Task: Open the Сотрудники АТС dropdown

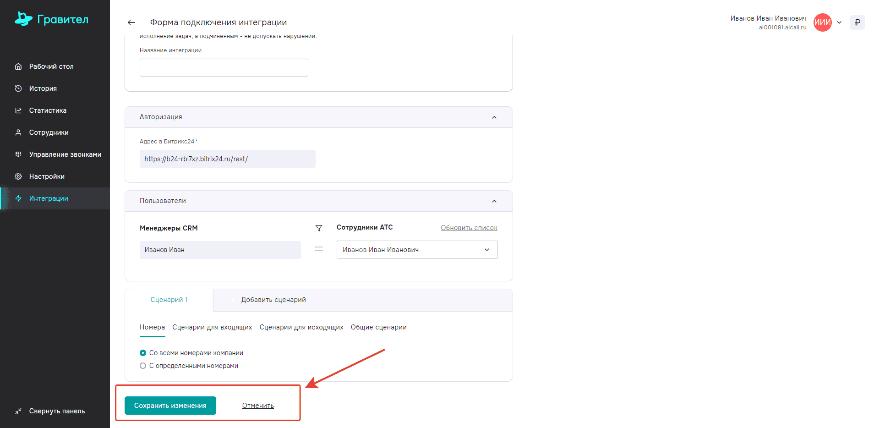Action: click(417, 250)
